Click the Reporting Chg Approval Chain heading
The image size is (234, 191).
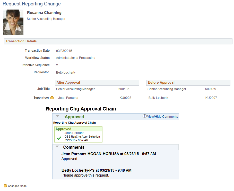click(81, 109)
